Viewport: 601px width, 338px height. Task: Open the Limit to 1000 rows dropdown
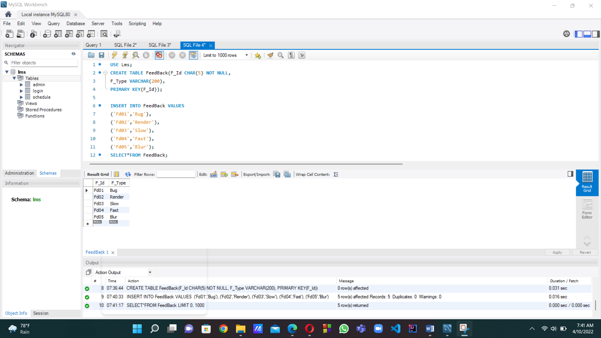coord(247,55)
